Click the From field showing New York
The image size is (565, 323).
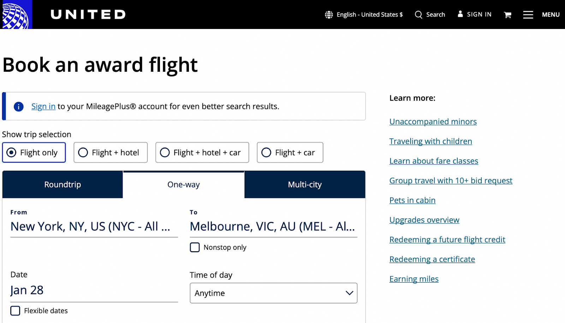(94, 227)
